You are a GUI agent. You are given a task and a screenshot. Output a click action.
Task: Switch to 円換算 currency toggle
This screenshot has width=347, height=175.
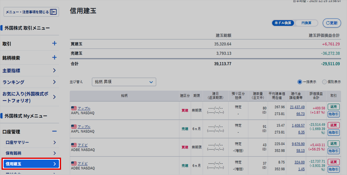pyautogui.click(x=306, y=23)
